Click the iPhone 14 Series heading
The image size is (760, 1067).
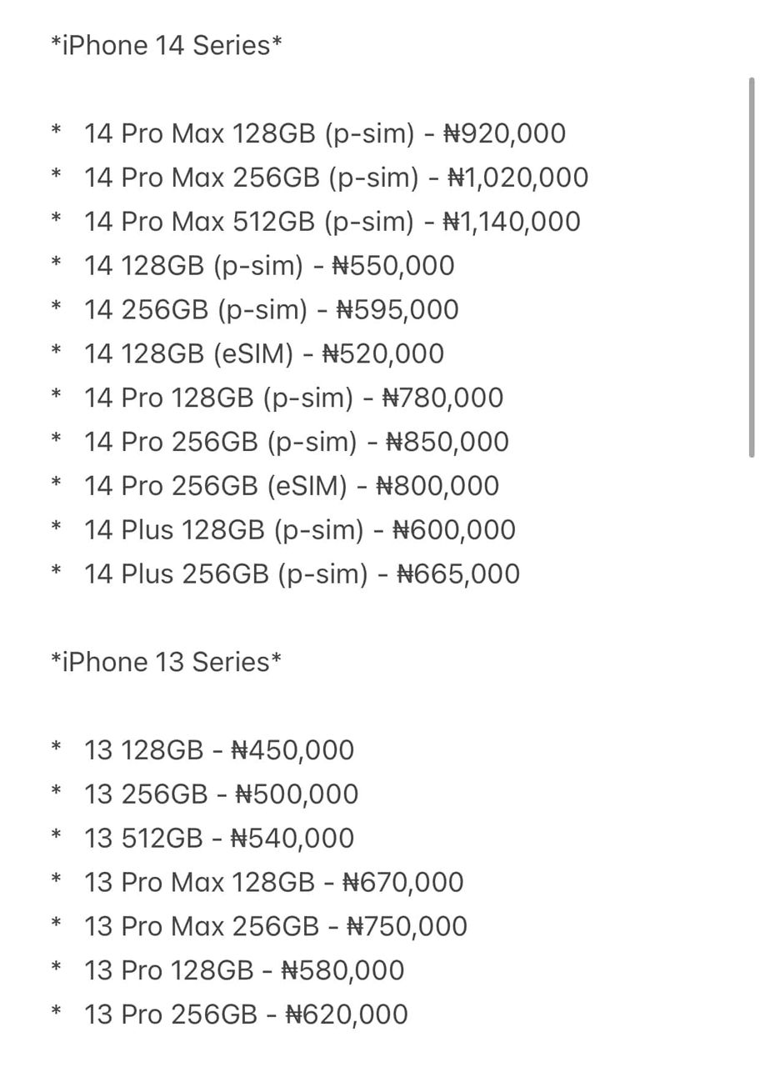167,45
